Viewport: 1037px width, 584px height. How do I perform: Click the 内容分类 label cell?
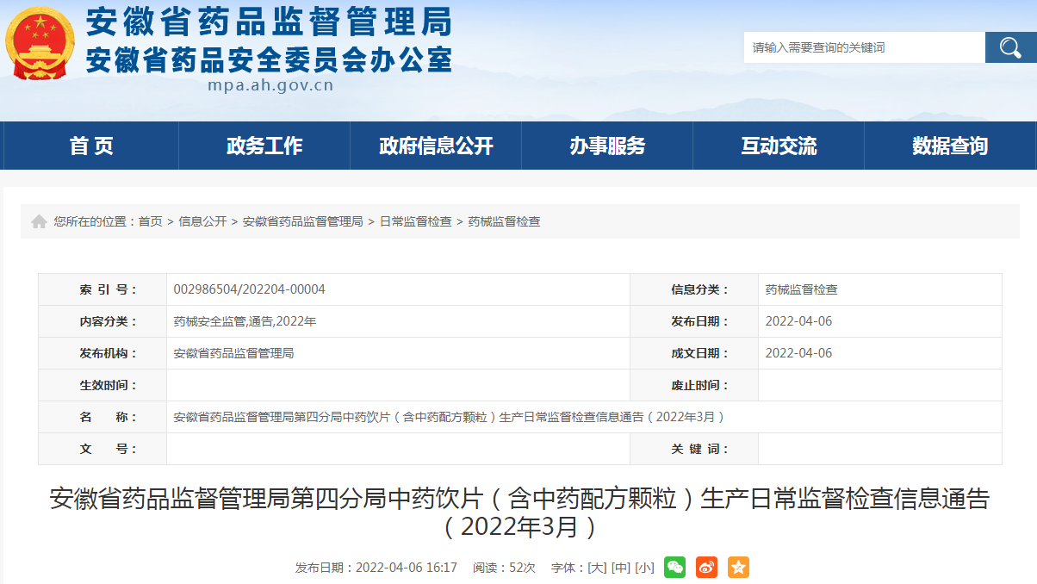coord(102,321)
